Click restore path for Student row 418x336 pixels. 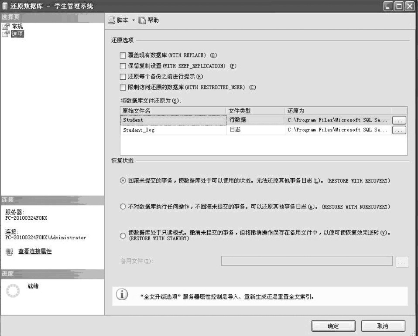(x=338, y=120)
